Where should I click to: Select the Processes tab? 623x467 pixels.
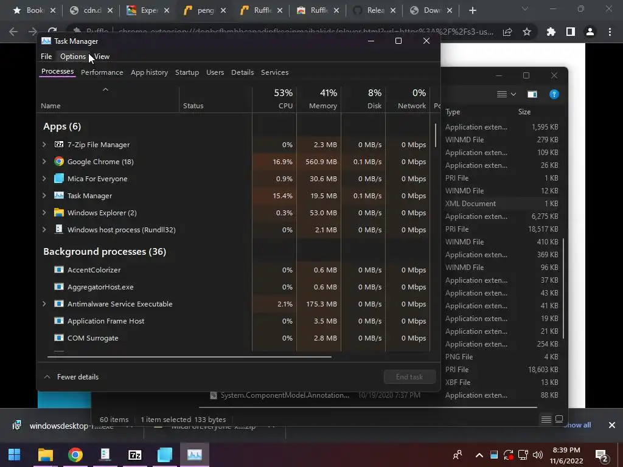pyautogui.click(x=58, y=72)
